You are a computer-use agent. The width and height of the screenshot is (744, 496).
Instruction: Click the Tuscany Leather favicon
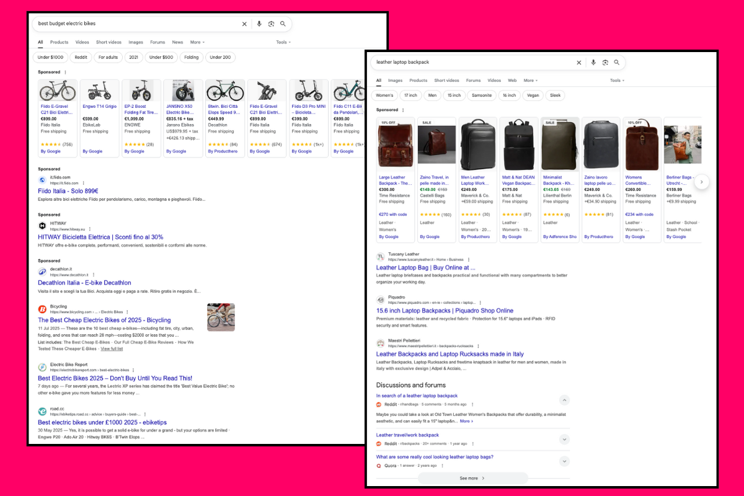381,257
